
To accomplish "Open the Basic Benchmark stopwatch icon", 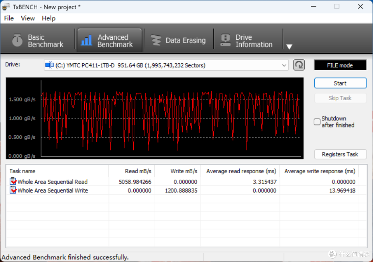I will 17,40.
